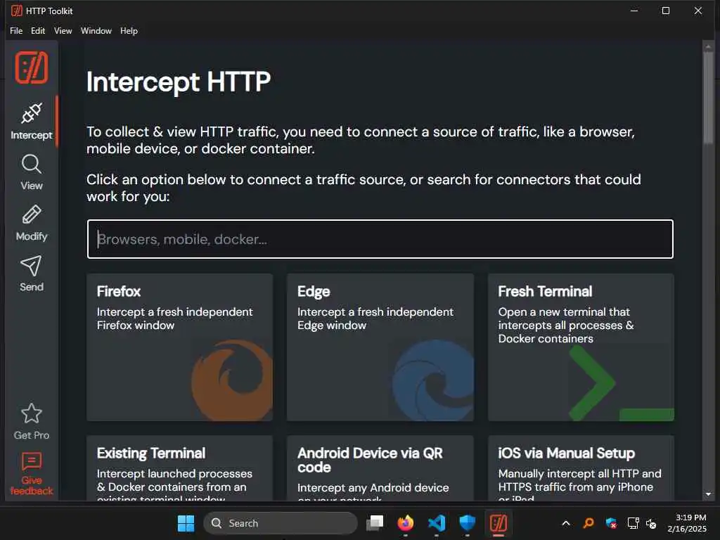This screenshot has width=720, height=540.
Task: Focus the connector search field
Action: (380, 239)
